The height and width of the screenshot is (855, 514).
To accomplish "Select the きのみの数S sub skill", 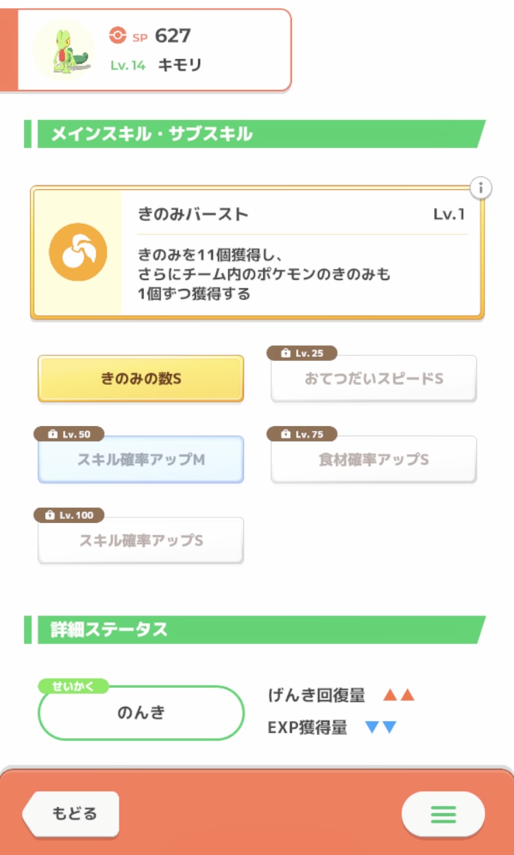I will [140, 379].
